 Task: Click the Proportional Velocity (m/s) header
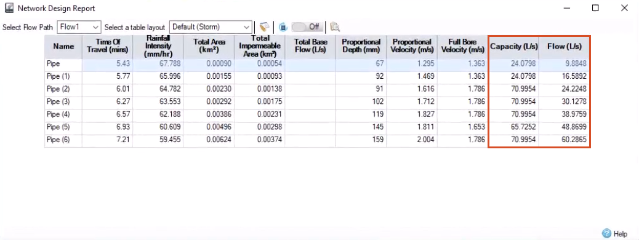(x=412, y=47)
